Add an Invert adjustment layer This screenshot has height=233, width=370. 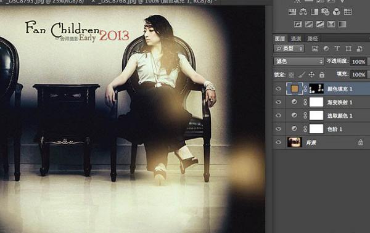click(x=298, y=24)
